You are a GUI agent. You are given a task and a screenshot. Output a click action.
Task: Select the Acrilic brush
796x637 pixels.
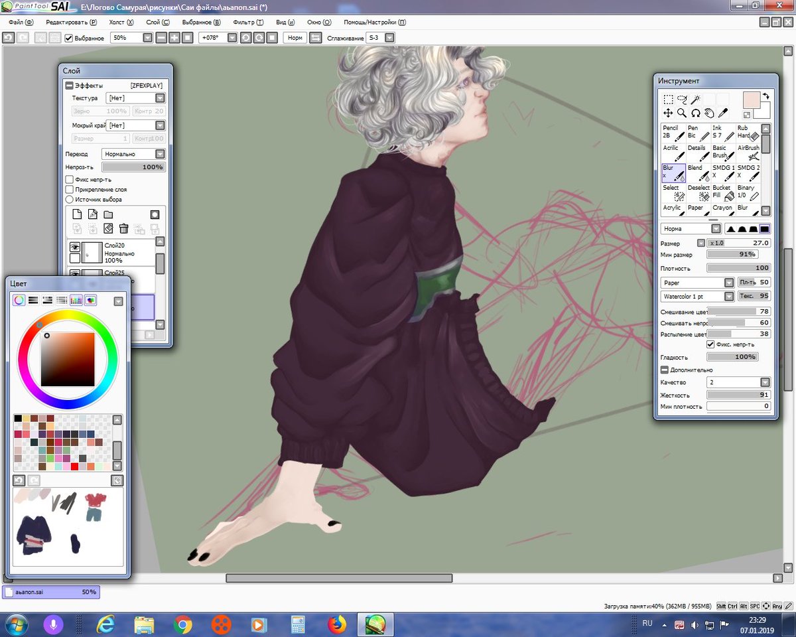[x=673, y=152]
